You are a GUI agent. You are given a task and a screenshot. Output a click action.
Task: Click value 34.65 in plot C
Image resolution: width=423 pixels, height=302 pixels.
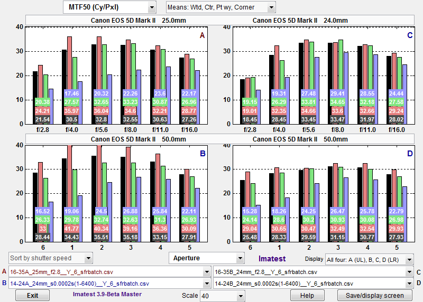(337, 102)
